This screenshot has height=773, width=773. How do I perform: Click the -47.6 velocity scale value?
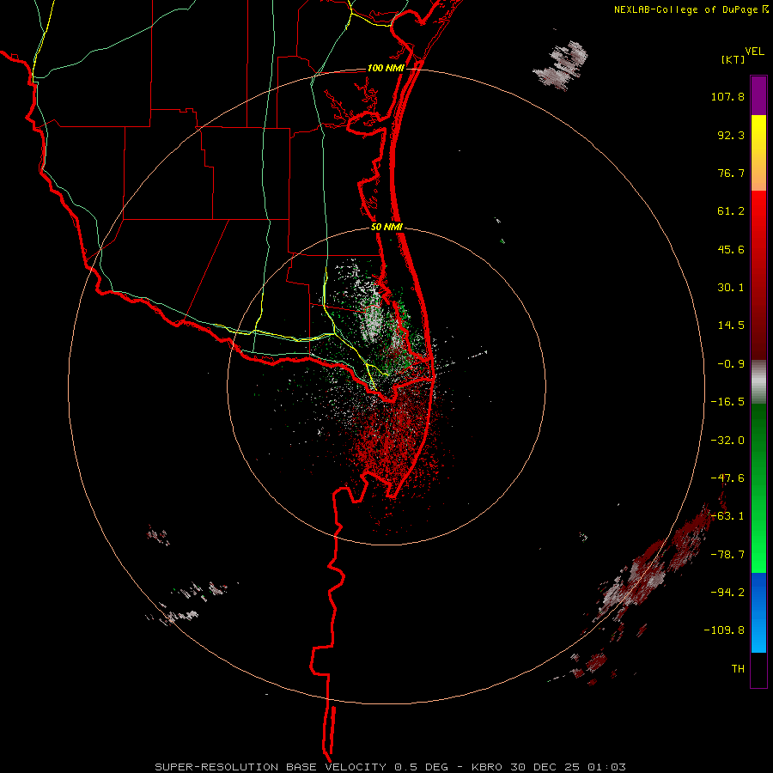tap(727, 478)
